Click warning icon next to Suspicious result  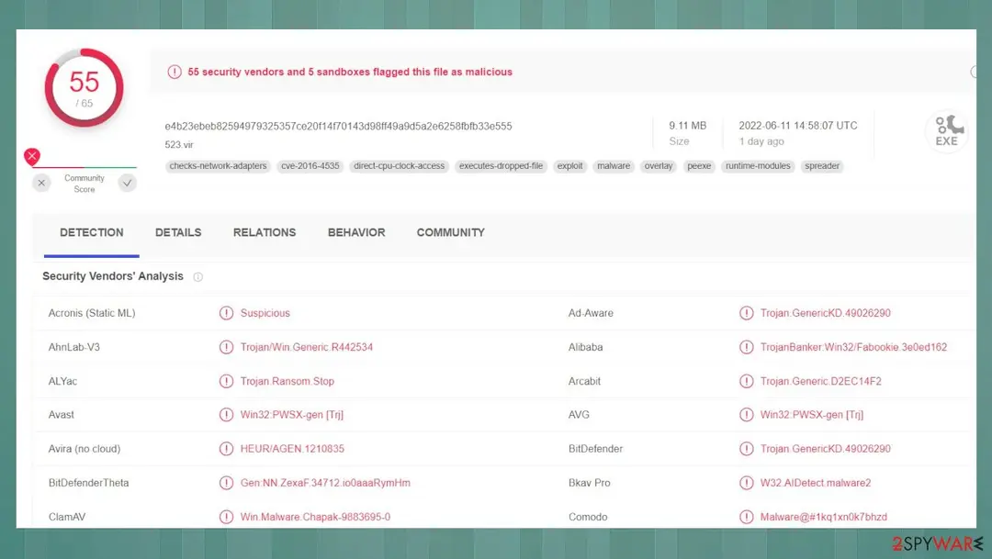coord(226,313)
